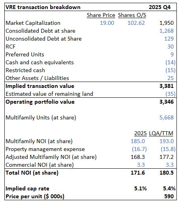Click 'Estimated value of remaining land' label
The height and width of the screenshot is (203, 180).
pyautogui.click(x=49, y=94)
